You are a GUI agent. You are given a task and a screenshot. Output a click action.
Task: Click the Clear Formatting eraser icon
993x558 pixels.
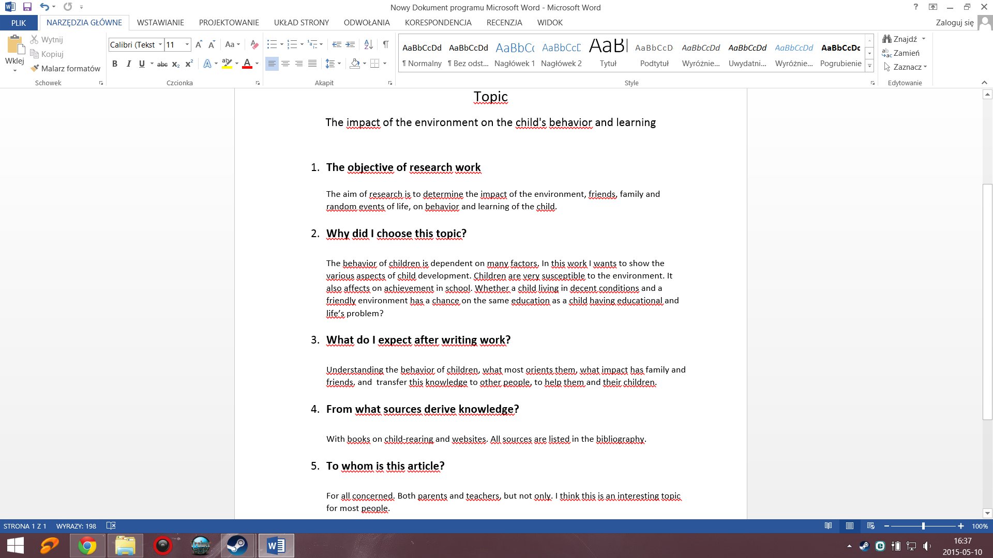(254, 44)
